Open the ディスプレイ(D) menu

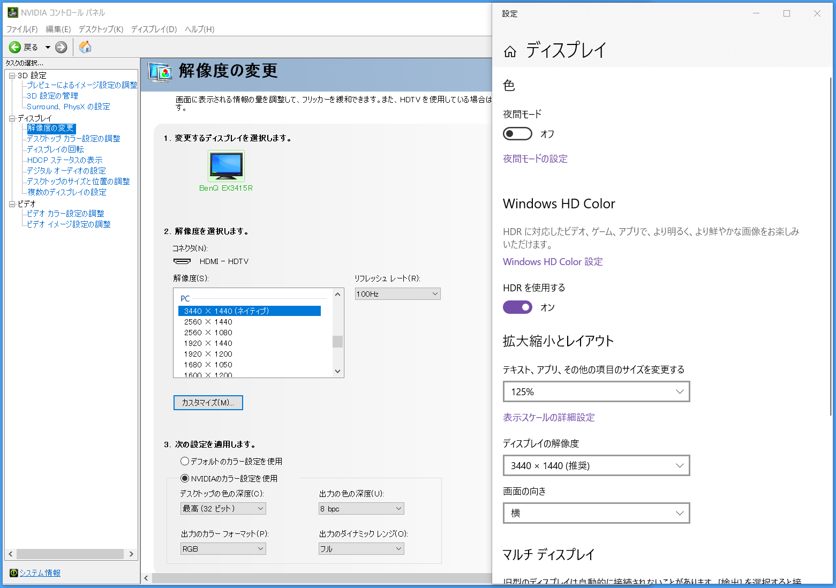[154, 29]
